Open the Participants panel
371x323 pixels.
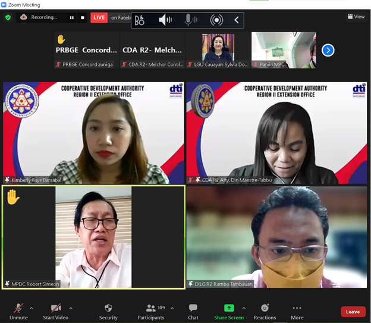point(151,312)
